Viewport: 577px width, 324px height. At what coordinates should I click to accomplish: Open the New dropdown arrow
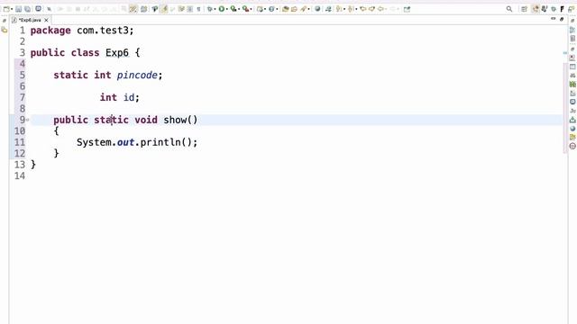tap(12, 9)
